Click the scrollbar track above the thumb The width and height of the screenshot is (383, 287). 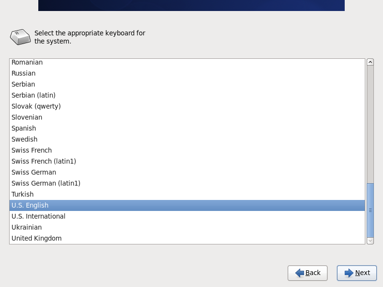pos(370,124)
